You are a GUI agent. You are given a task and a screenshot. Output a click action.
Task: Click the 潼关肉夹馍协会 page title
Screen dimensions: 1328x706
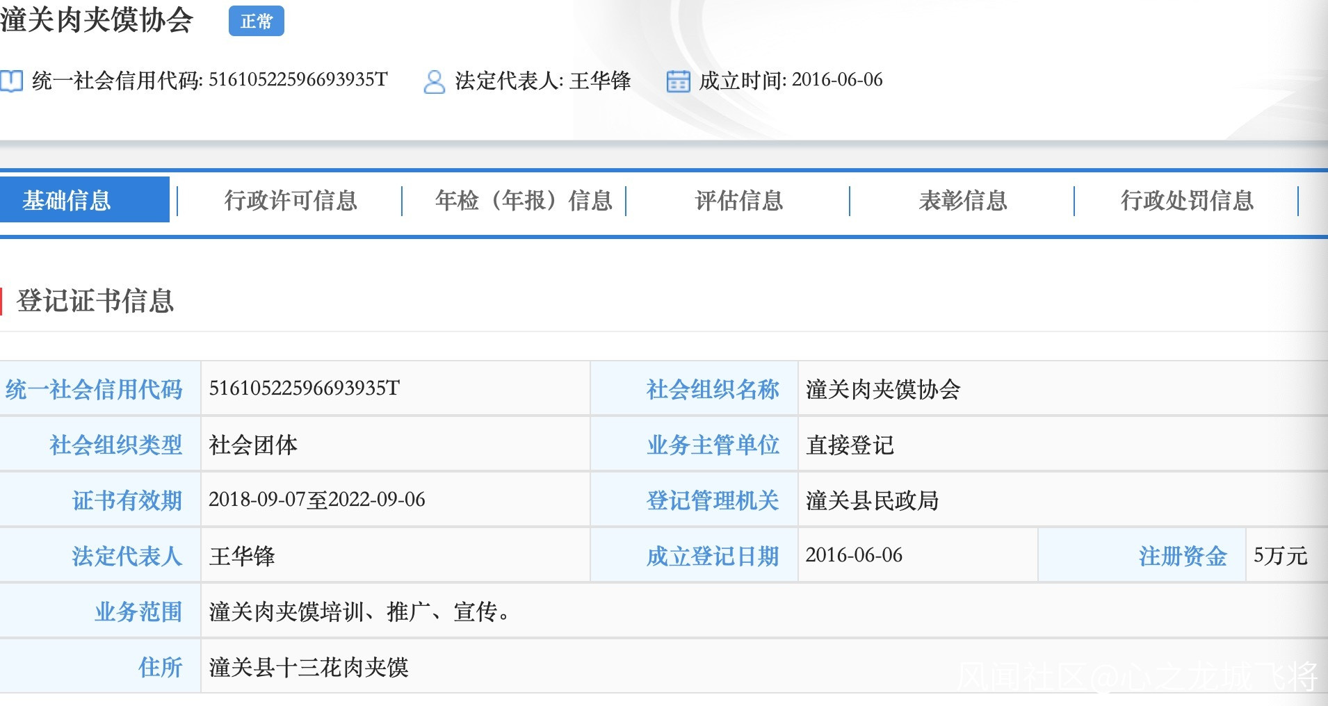pyautogui.click(x=97, y=19)
